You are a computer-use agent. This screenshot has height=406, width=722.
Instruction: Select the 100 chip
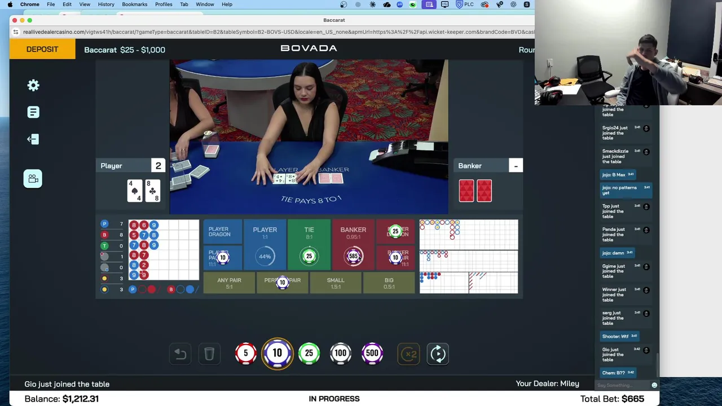point(340,354)
